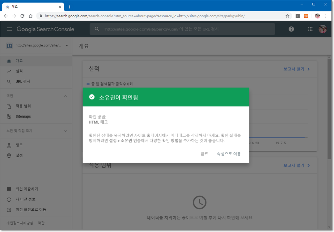This screenshot has height=232, width=334.
Task: Click the browser home icon
Action: 30,16
